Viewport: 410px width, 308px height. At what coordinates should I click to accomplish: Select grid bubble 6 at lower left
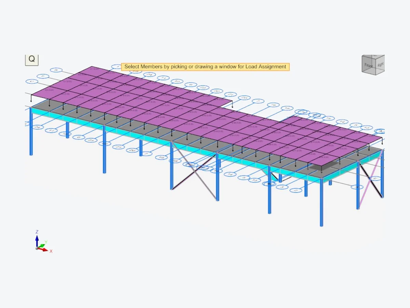79,137
